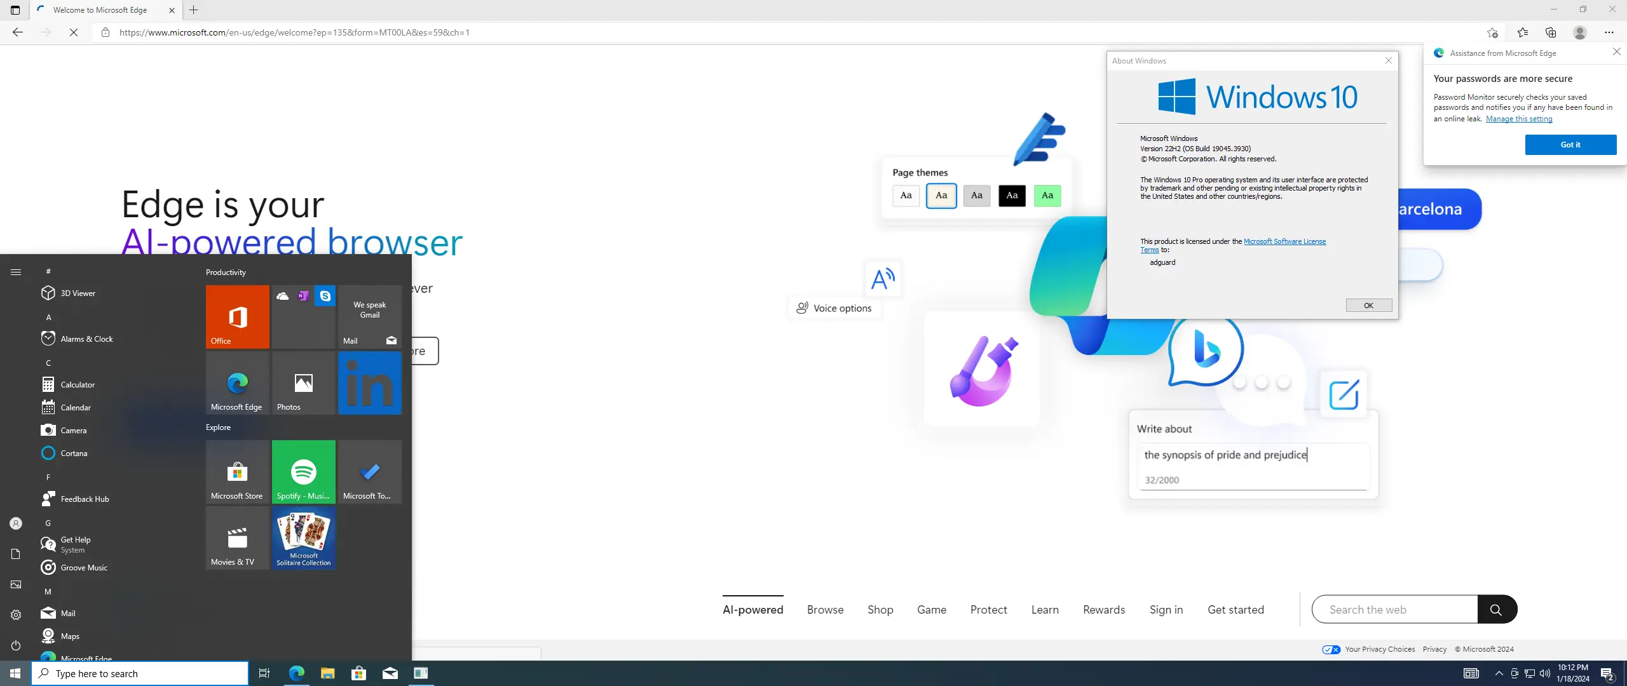Image resolution: width=1627 pixels, height=686 pixels.
Task: Choose the black page theme swatch
Action: (1011, 196)
